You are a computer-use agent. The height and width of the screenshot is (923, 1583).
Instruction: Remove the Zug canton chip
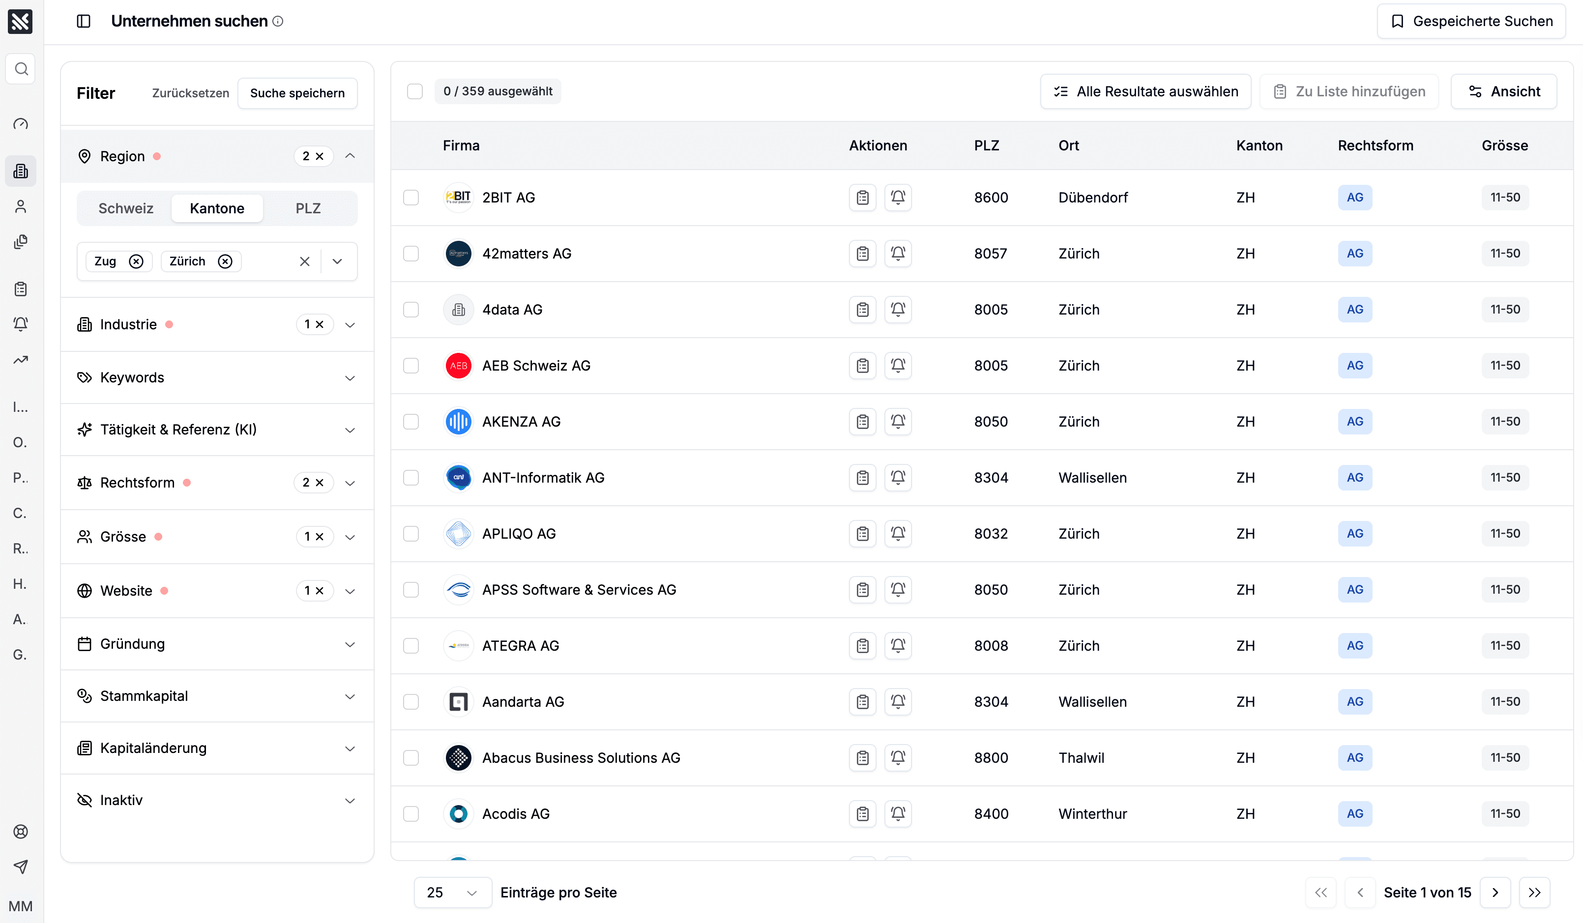pos(136,261)
